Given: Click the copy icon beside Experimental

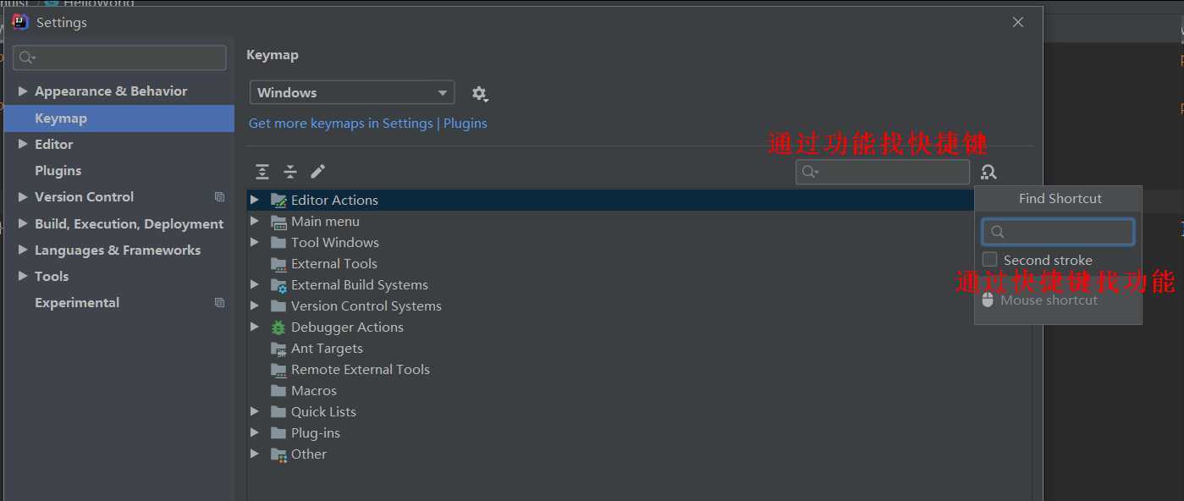Looking at the screenshot, I should pyautogui.click(x=219, y=303).
